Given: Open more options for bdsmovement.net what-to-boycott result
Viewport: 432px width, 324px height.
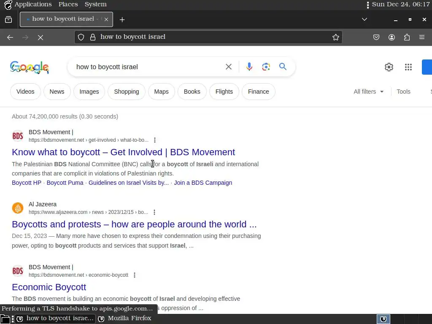Looking at the screenshot, I should pos(155,140).
